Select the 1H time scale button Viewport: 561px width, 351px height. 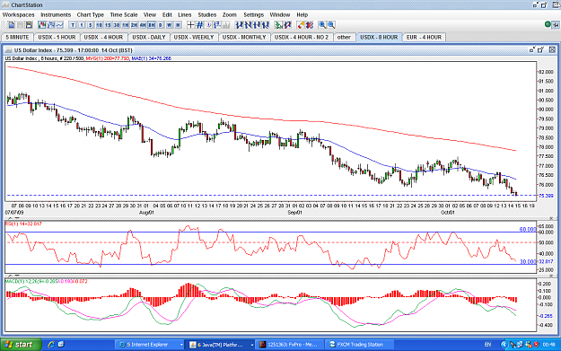(126, 25)
